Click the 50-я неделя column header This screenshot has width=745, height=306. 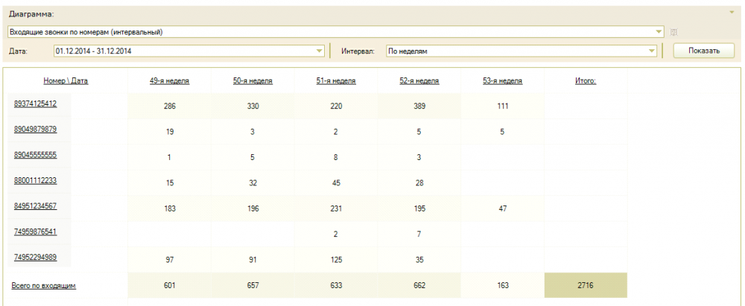pyautogui.click(x=253, y=80)
